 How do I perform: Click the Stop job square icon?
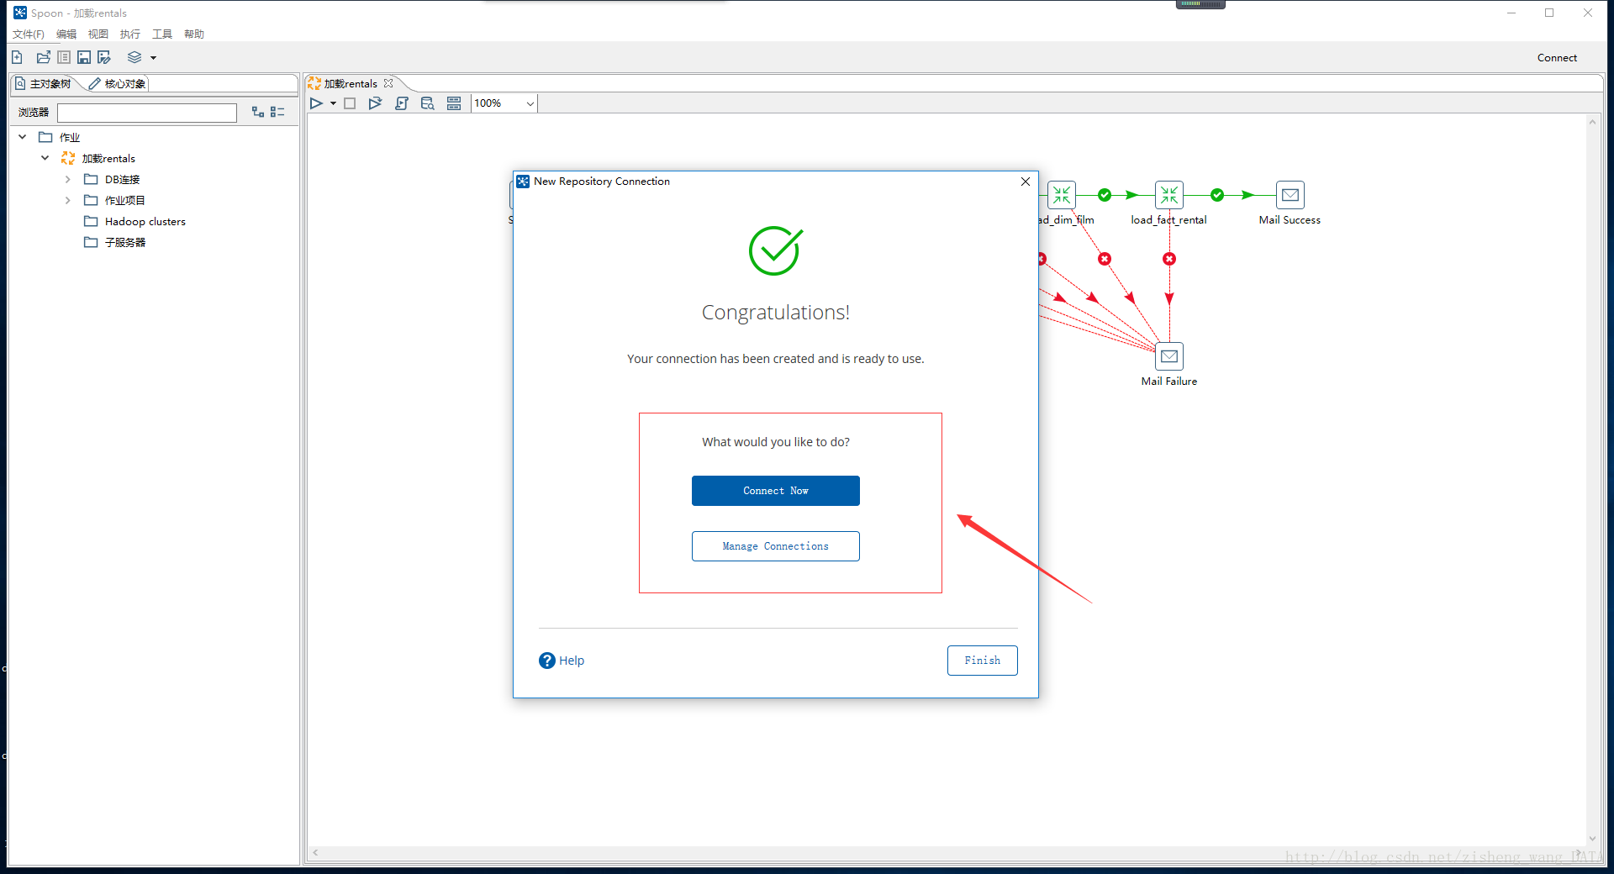pos(351,103)
